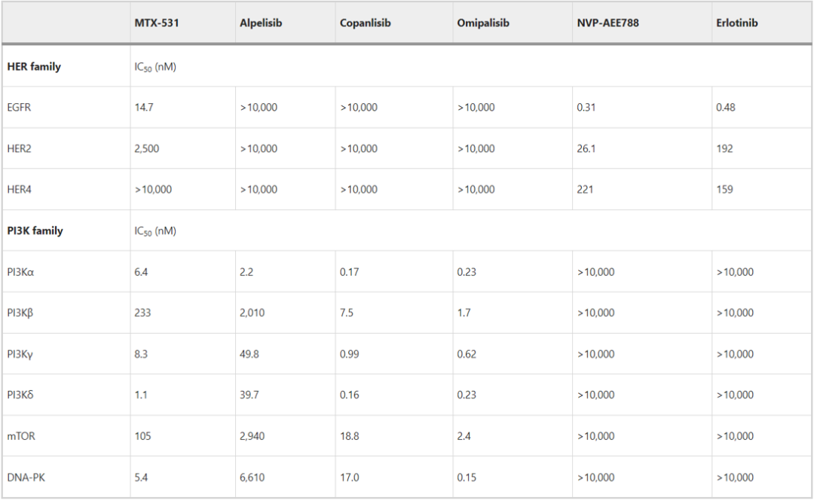Select the Copanlisib PI3Kβ value 7.5
Screen dimensions: 814x500
346,312
